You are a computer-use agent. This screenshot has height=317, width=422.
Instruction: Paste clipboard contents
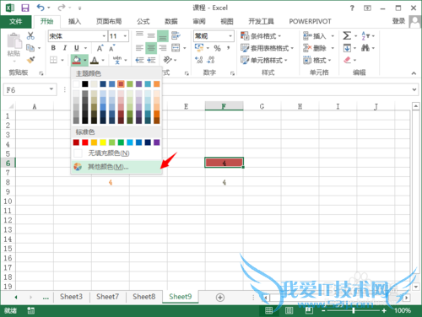pyautogui.click(x=14, y=45)
